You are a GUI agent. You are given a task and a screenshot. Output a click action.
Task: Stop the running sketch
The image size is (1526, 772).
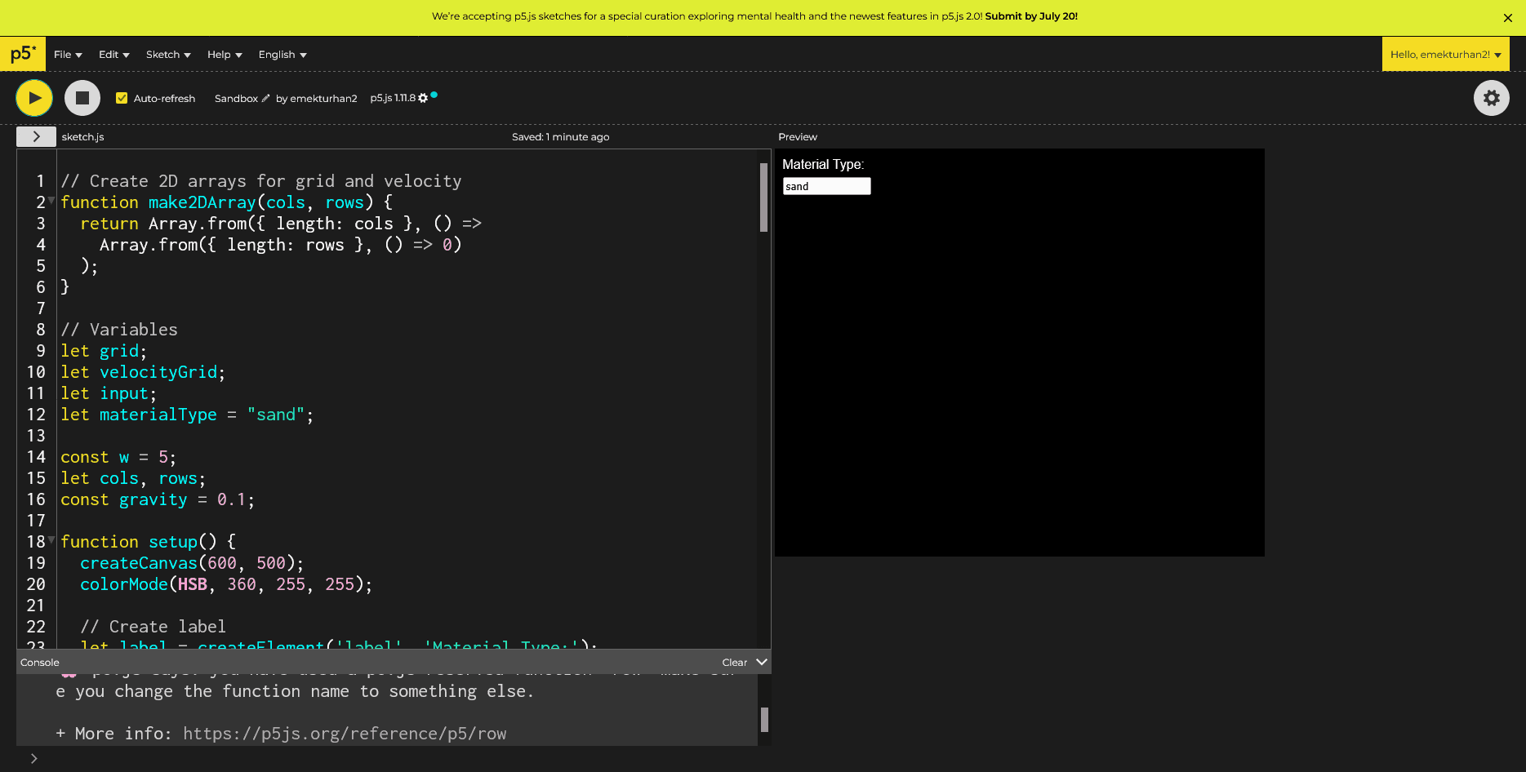pos(82,98)
